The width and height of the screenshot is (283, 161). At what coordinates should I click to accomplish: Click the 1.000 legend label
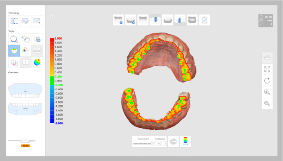[58, 59]
